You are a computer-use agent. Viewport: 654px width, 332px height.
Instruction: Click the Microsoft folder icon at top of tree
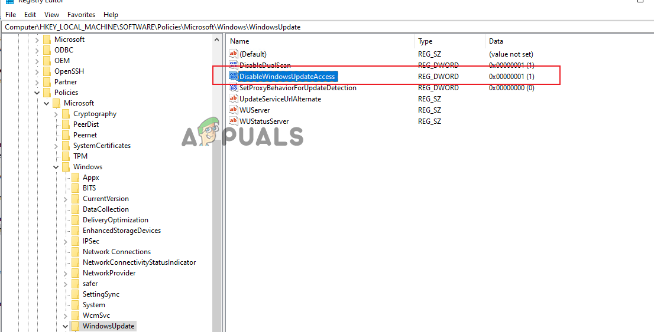[47, 40]
